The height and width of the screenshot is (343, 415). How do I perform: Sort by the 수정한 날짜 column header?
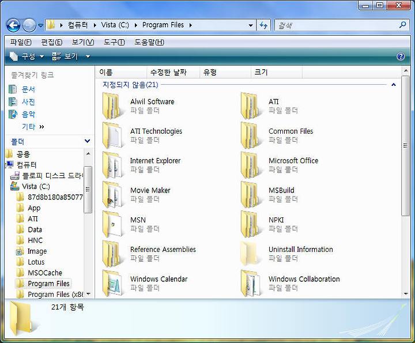[x=173, y=72]
